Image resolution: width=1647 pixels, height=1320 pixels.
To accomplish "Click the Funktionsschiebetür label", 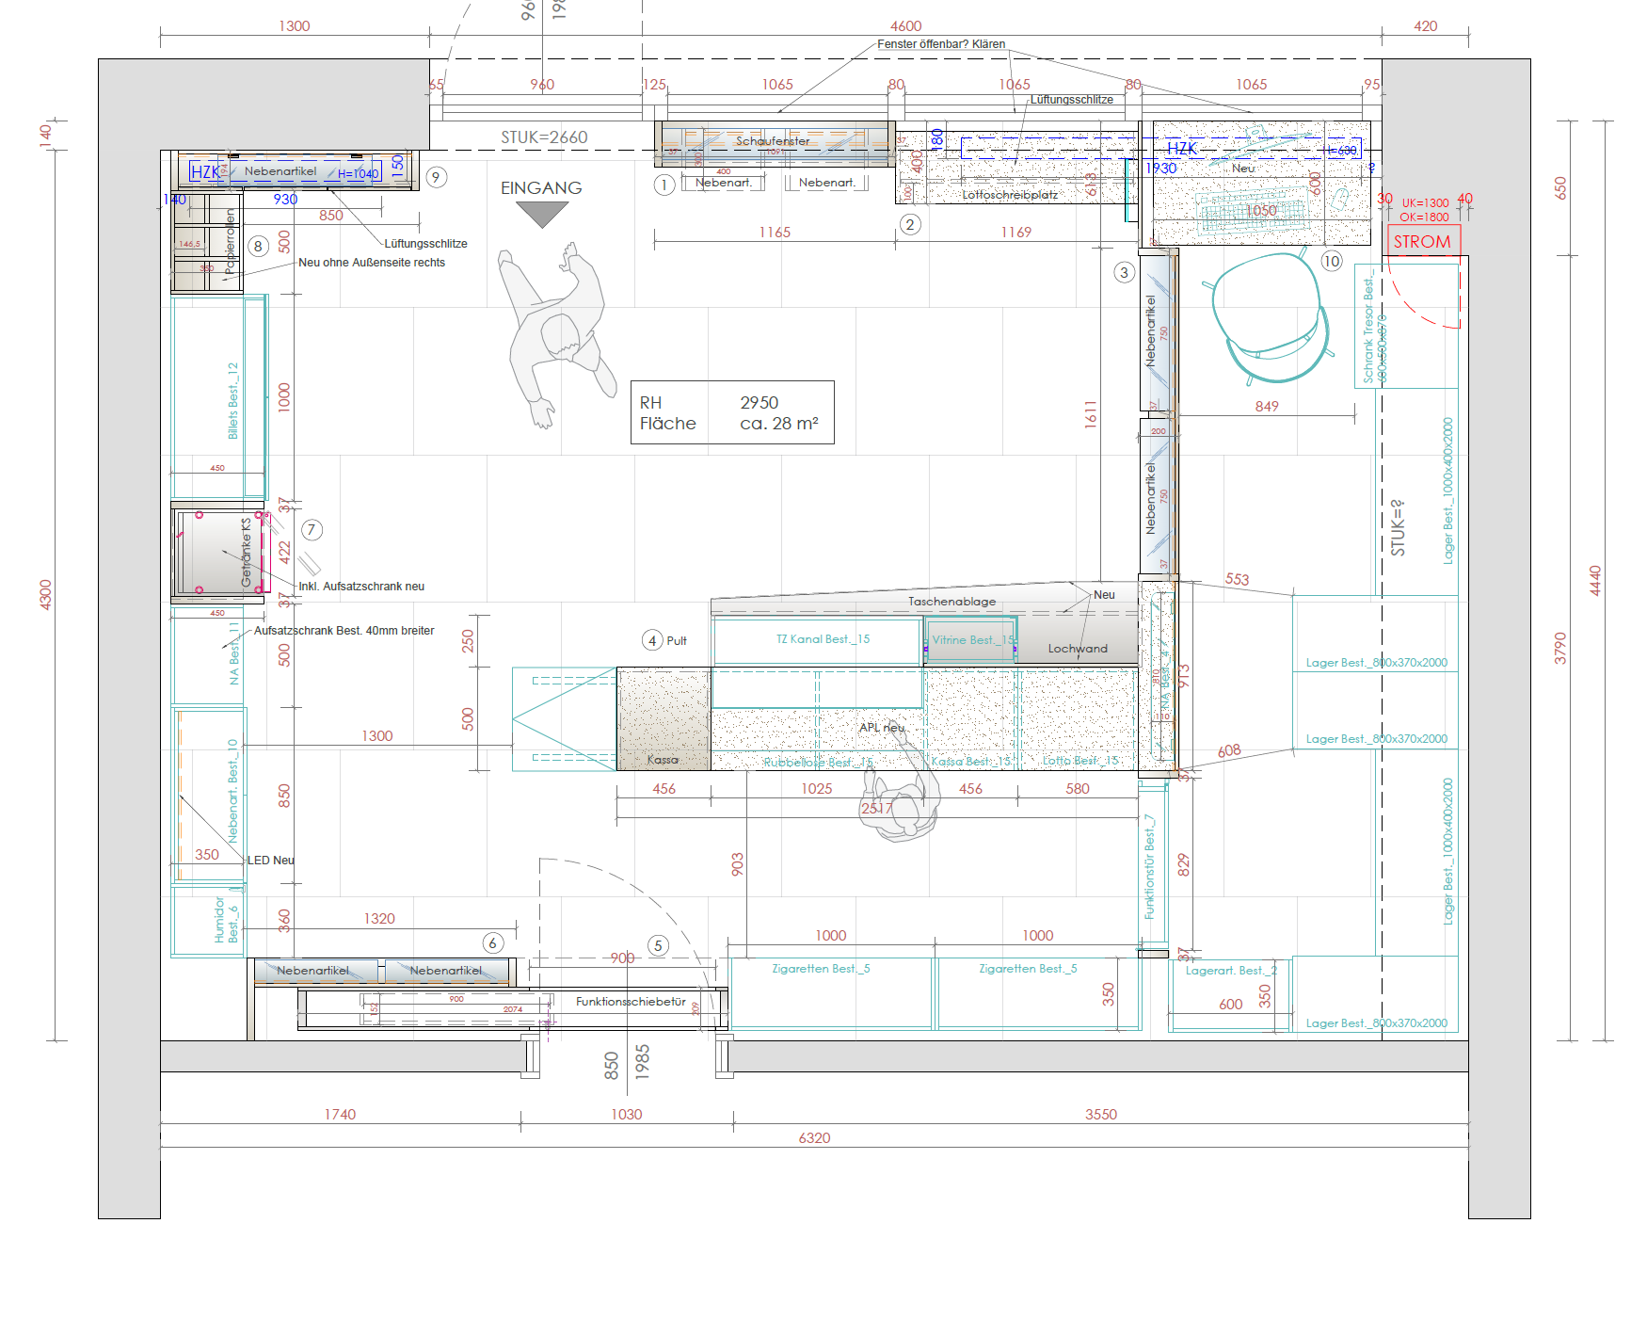I will (631, 1002).
